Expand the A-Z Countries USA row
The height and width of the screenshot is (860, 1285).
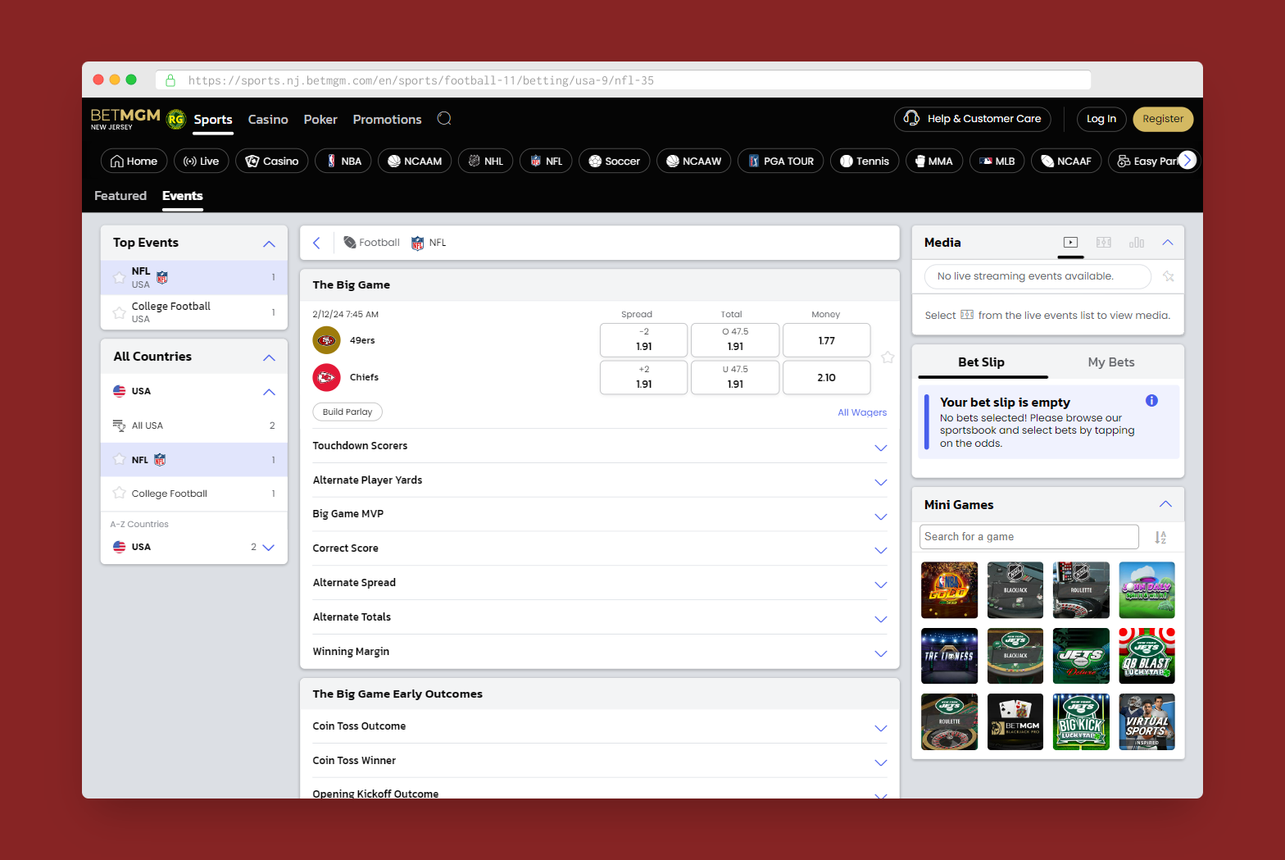point(269,547)
